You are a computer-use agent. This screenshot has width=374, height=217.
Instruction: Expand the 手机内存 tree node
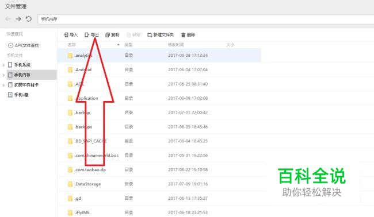point(3,75)
